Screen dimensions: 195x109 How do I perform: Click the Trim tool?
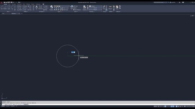point(30,6)
